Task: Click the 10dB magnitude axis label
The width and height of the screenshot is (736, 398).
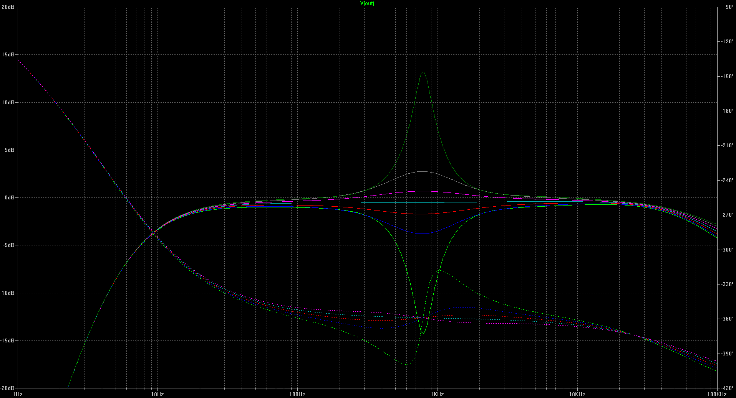Action: [x=8, y=102]
